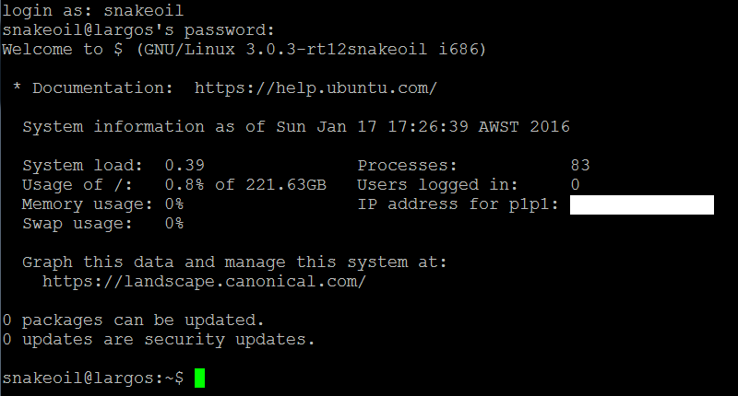Click the System load value 0.39
The image size is (738, 396).
(184, 166)
